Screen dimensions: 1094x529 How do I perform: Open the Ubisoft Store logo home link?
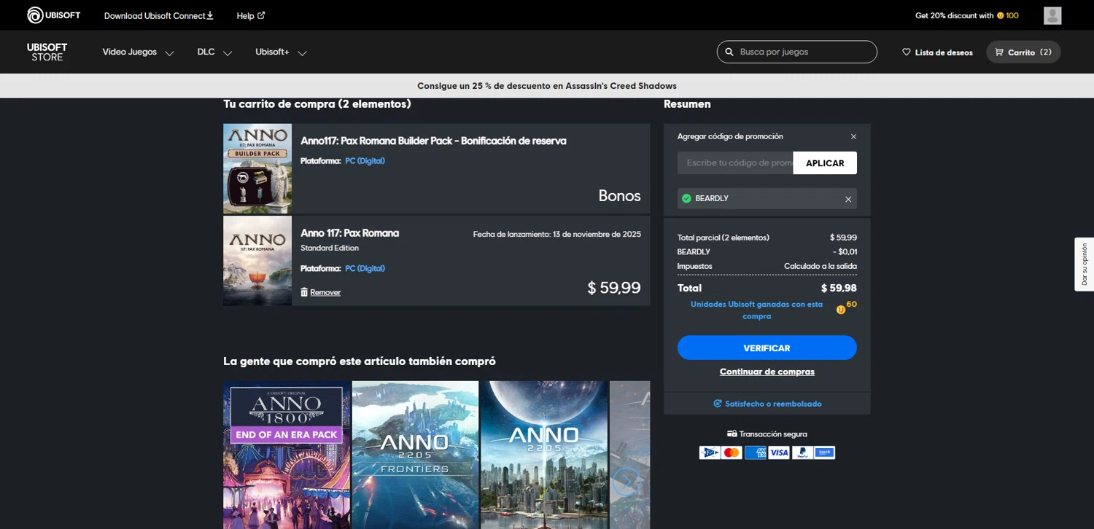coord(47,52)
